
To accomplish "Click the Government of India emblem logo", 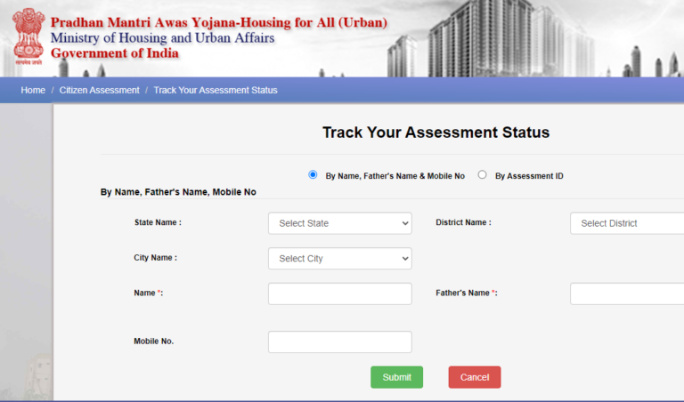I will click(x=28, y=37).
